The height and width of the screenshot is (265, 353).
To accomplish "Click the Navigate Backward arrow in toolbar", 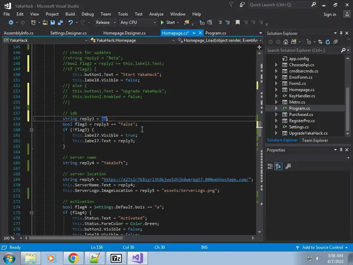I will click(11, 22).
